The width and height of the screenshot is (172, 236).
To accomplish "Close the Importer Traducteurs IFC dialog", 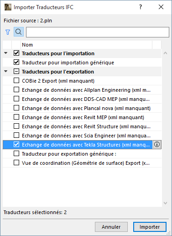I will (161, 7).
